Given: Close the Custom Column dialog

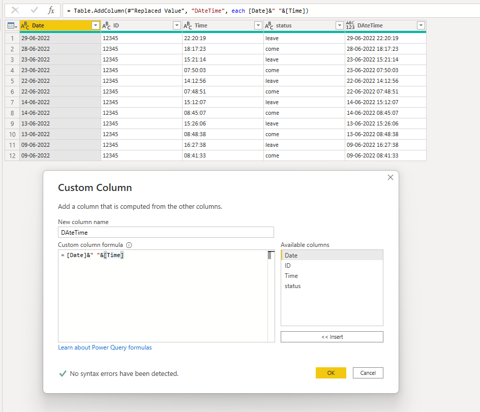Looking at the screenshot, I should (x=391, y=177).
